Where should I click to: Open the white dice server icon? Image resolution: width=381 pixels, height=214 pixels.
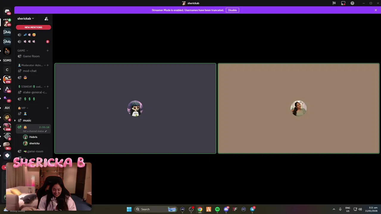(7, 155)
